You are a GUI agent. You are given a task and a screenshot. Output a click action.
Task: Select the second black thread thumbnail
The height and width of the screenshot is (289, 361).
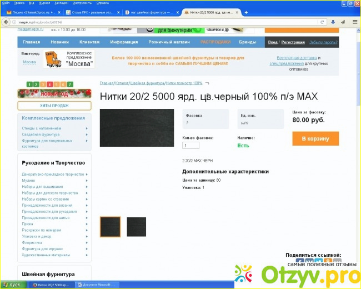coord(137,227)
